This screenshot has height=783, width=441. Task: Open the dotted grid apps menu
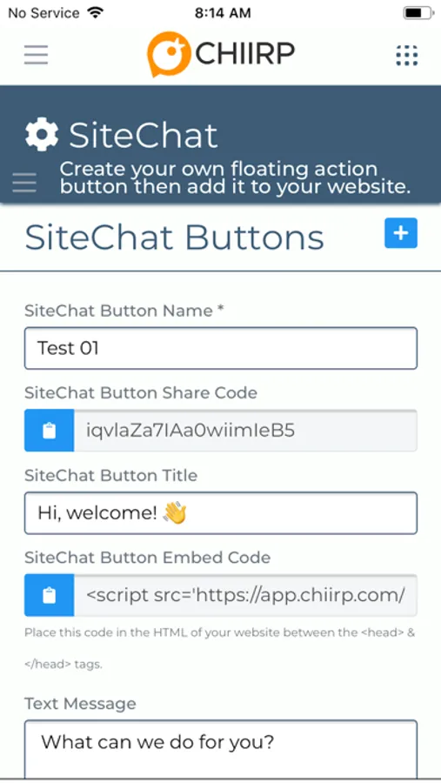click(x=406, y=55)
